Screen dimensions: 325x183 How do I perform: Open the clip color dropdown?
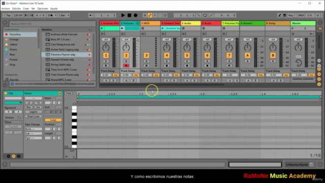(13, 103)
